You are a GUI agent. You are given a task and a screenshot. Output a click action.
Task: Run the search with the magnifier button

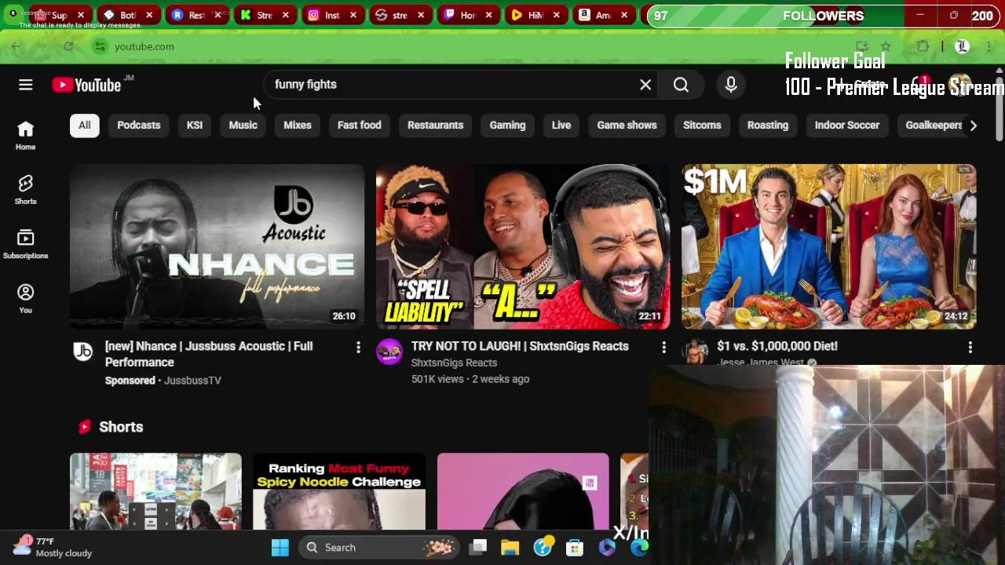(x=681, y=85)
